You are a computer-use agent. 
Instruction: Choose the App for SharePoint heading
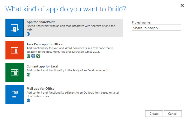(41, 22)
